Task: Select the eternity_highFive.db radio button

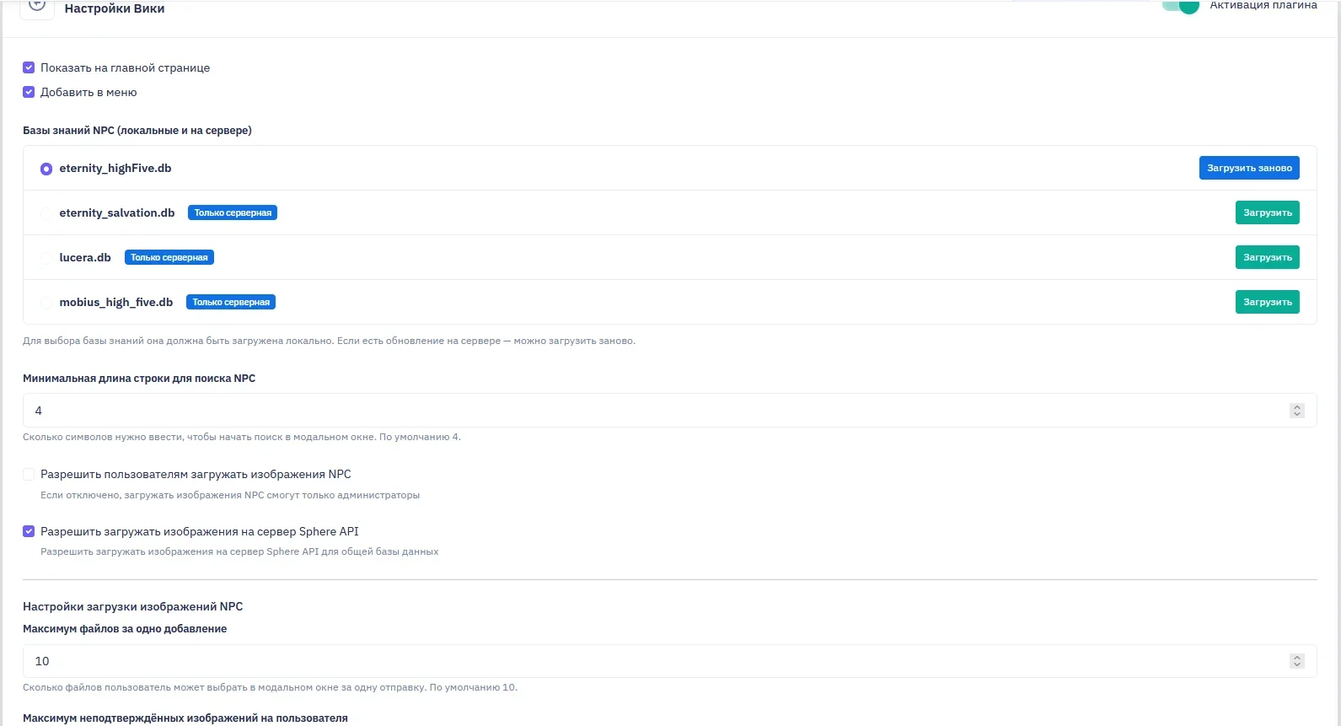Action: click(46, 169)
